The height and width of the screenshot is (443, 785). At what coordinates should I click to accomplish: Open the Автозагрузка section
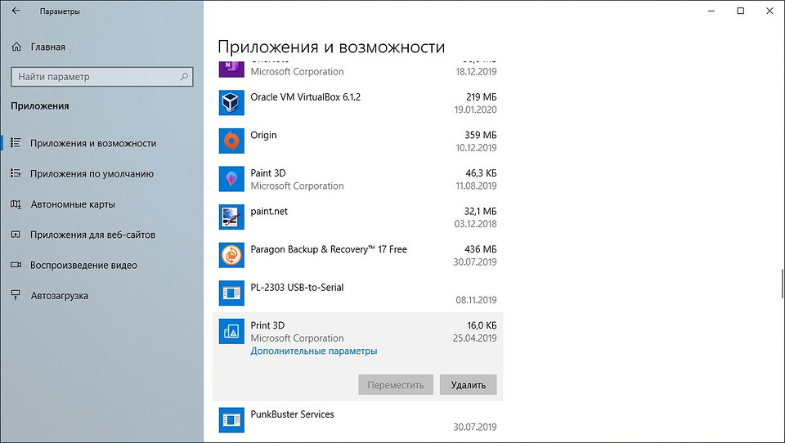[59, 296]
